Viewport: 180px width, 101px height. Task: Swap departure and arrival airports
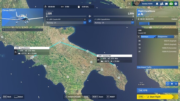(90, 21)
